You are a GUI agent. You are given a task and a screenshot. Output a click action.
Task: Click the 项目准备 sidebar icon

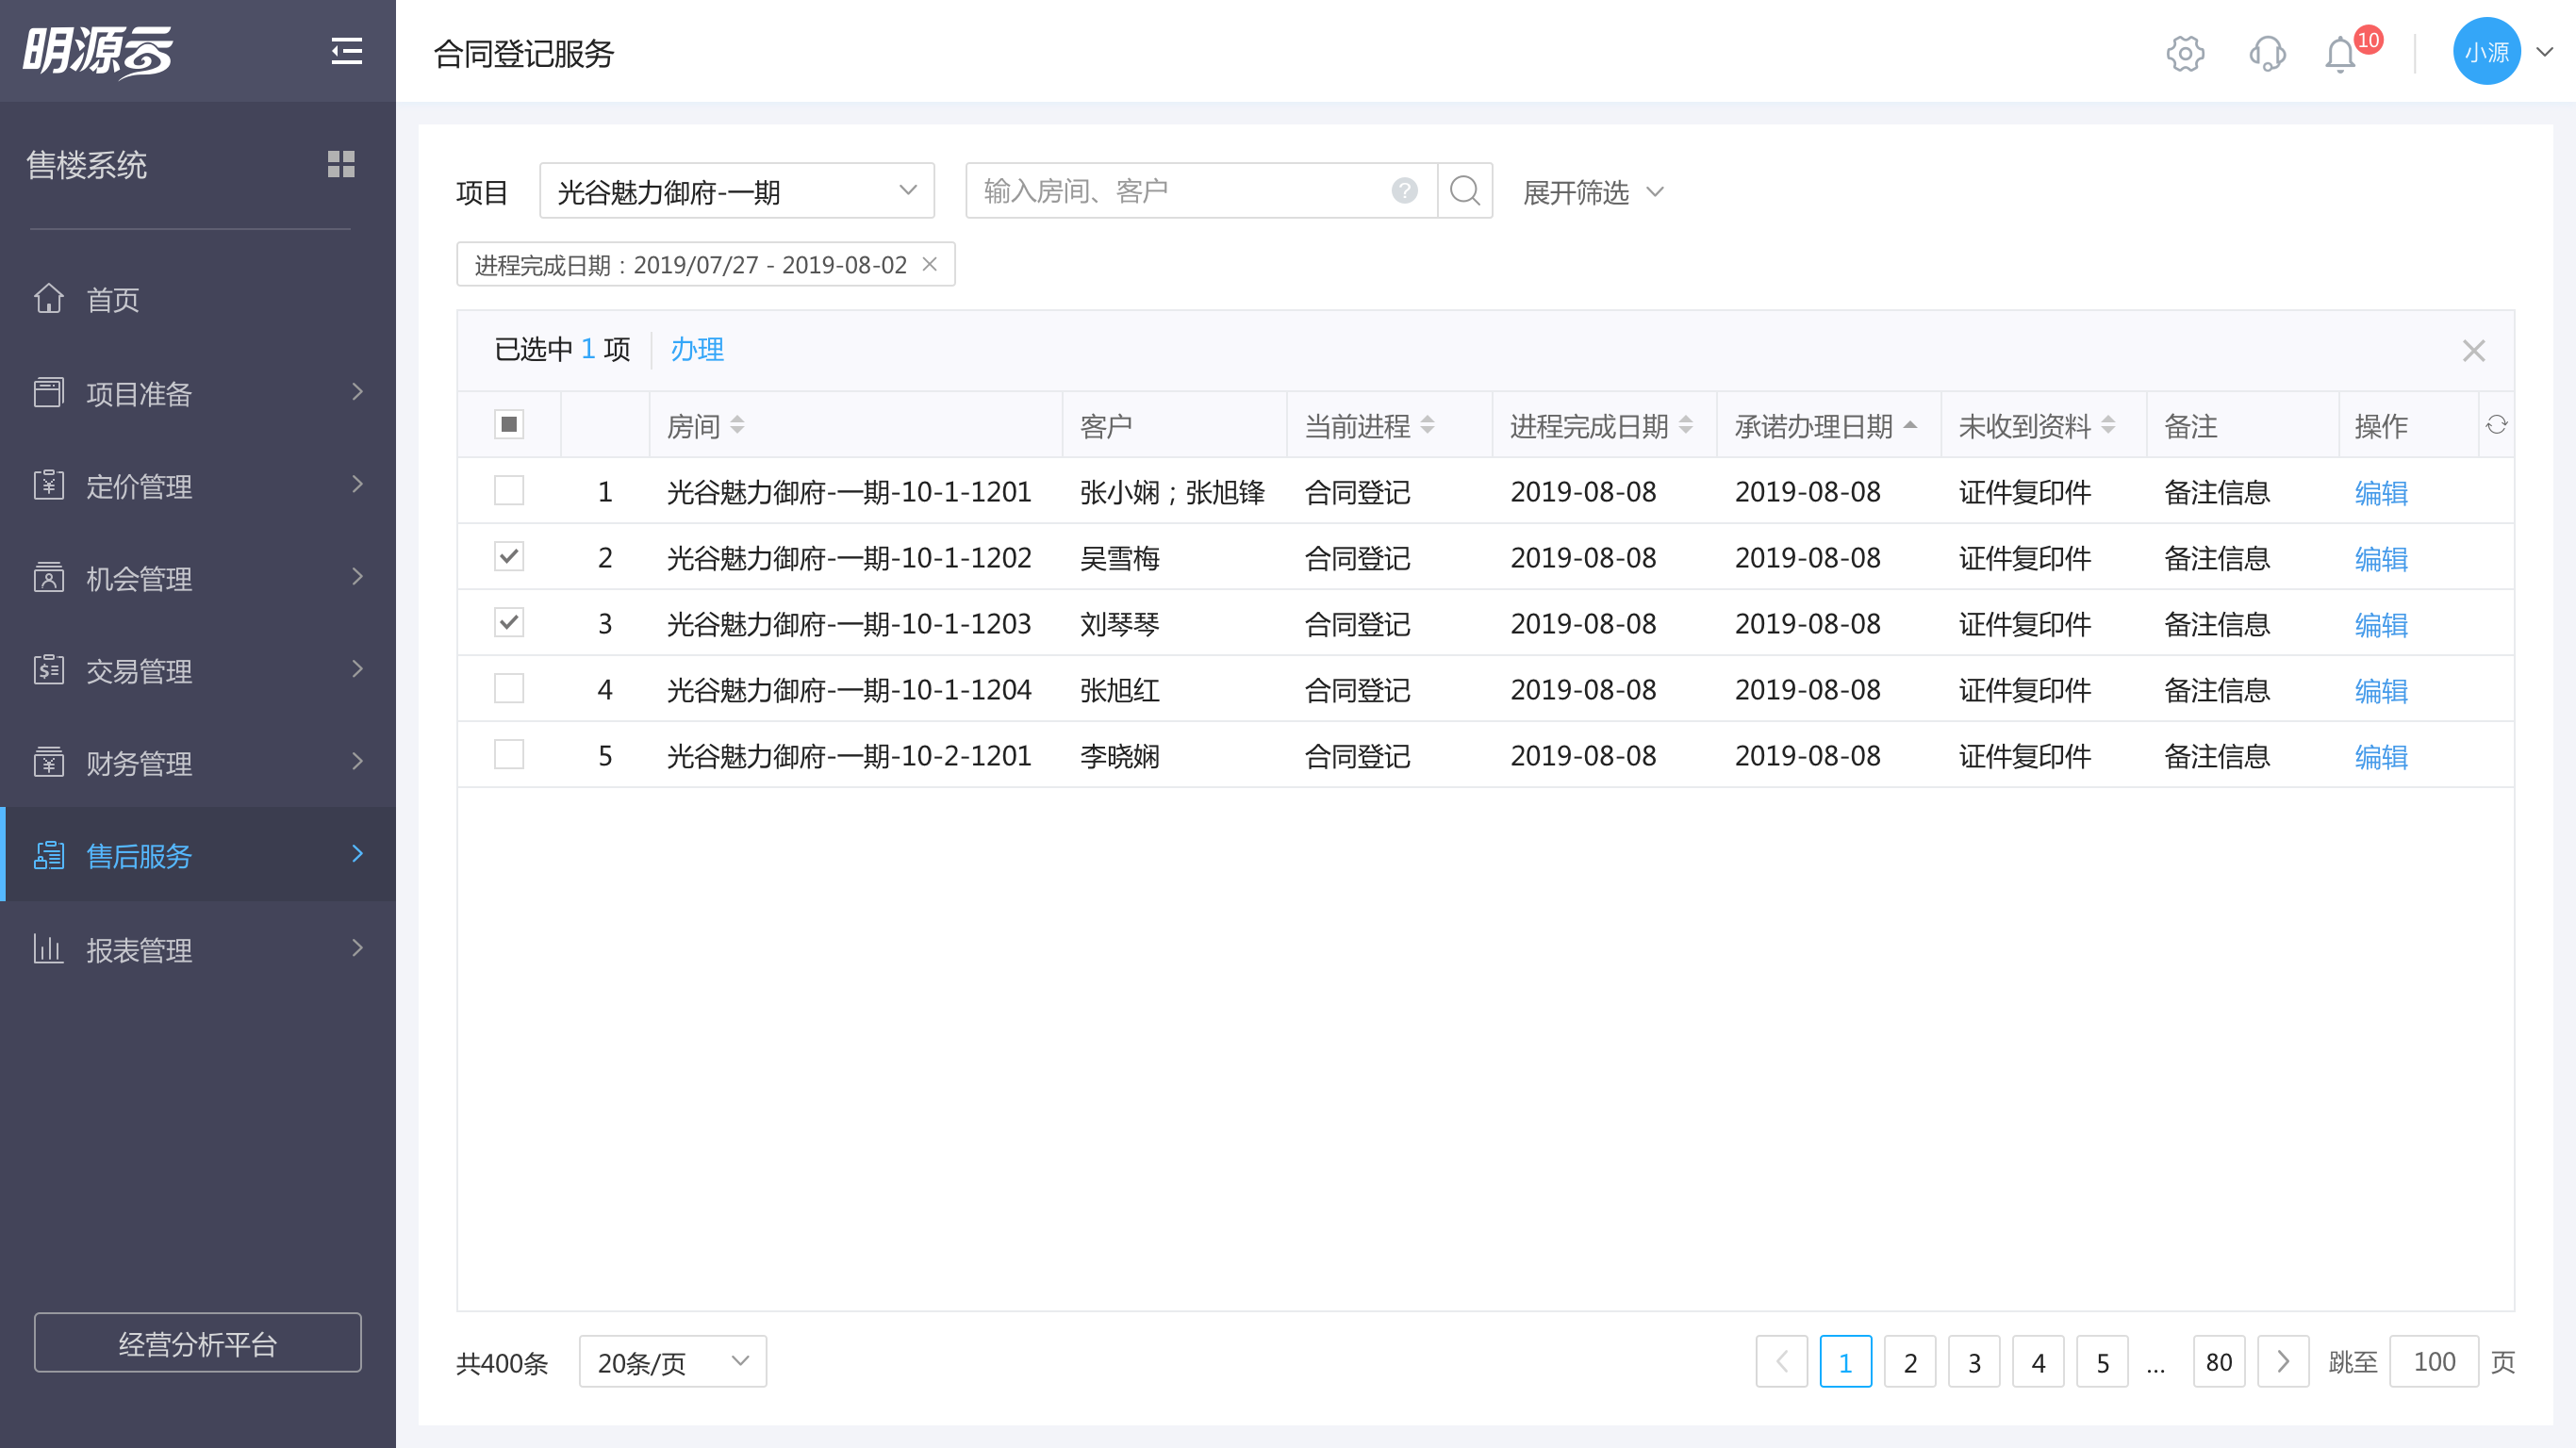(x=49, y=392)
